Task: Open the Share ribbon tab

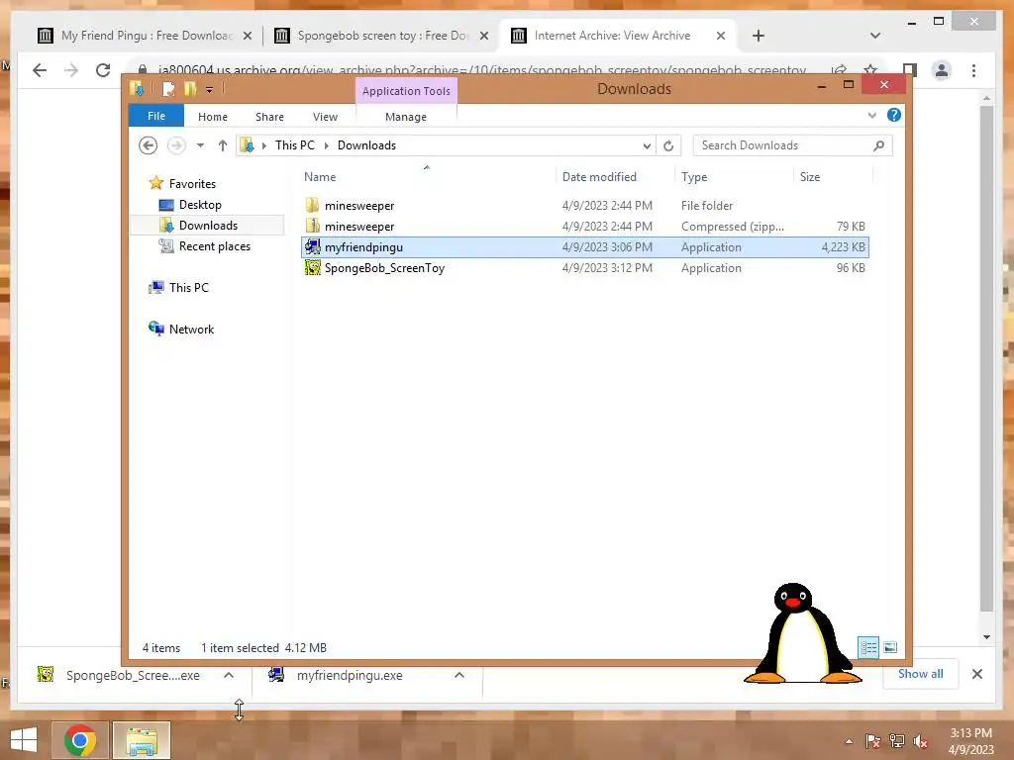Action: (269, 117)
